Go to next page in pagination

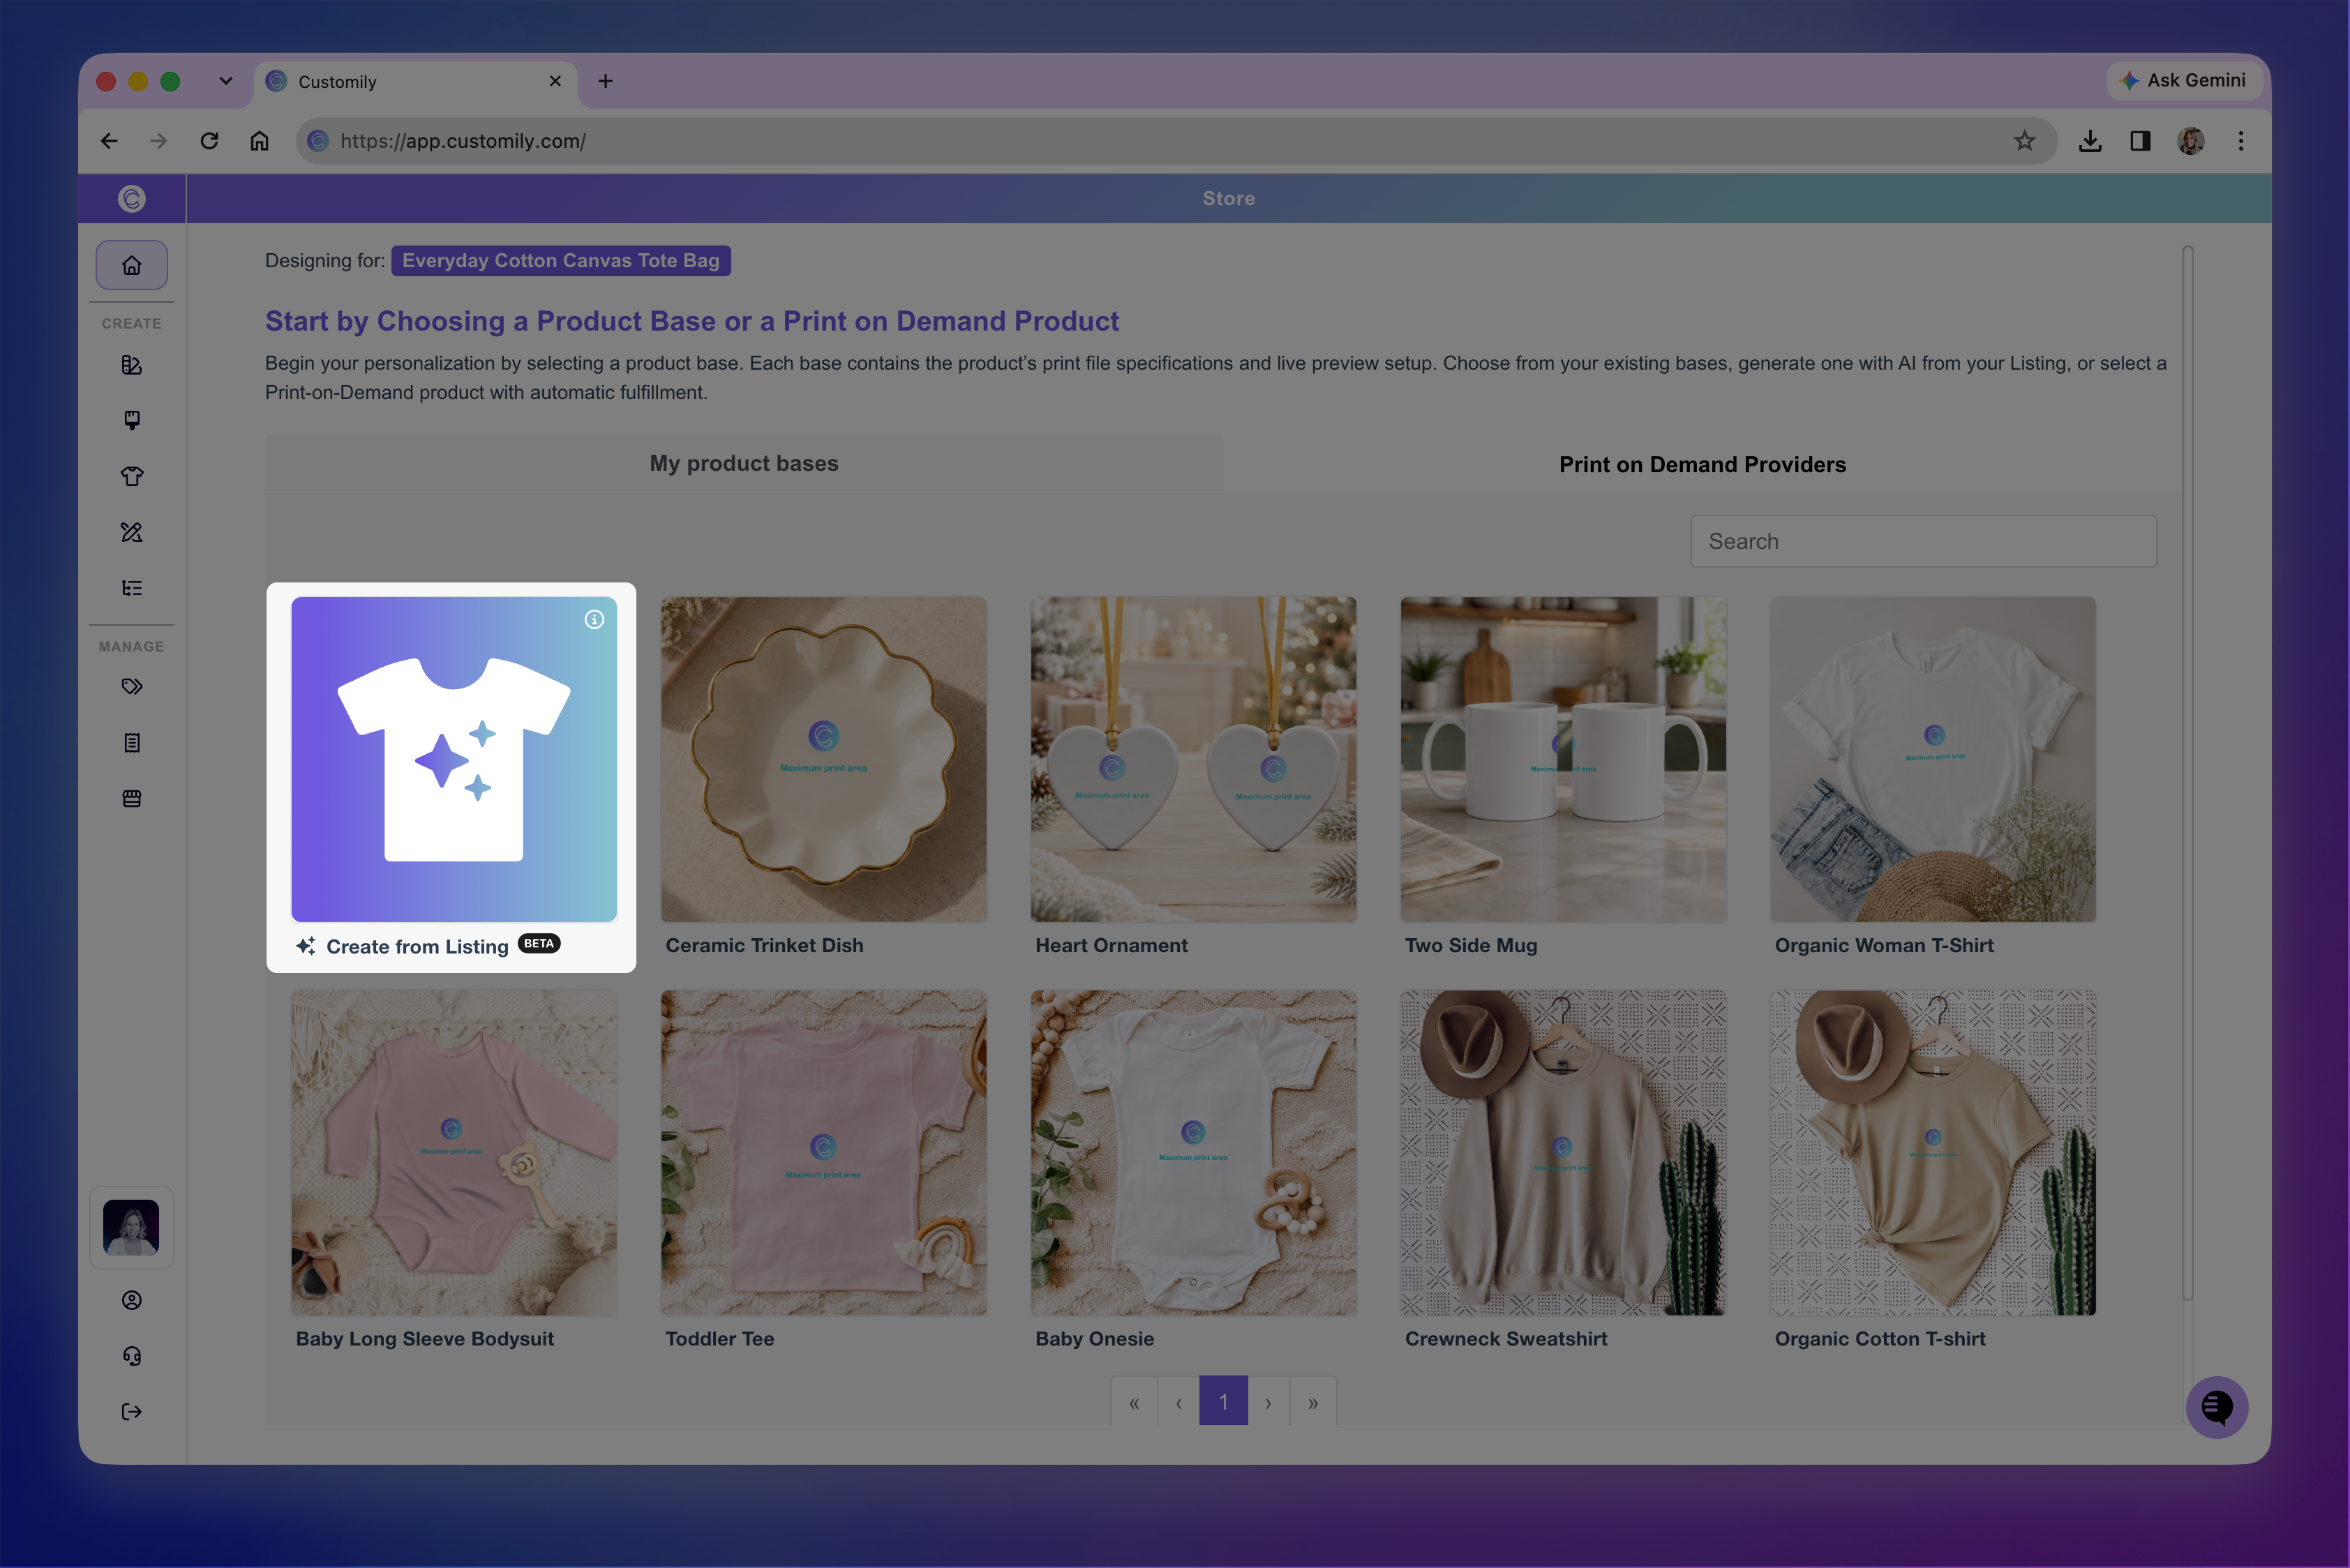[x=1268, y=1402]
